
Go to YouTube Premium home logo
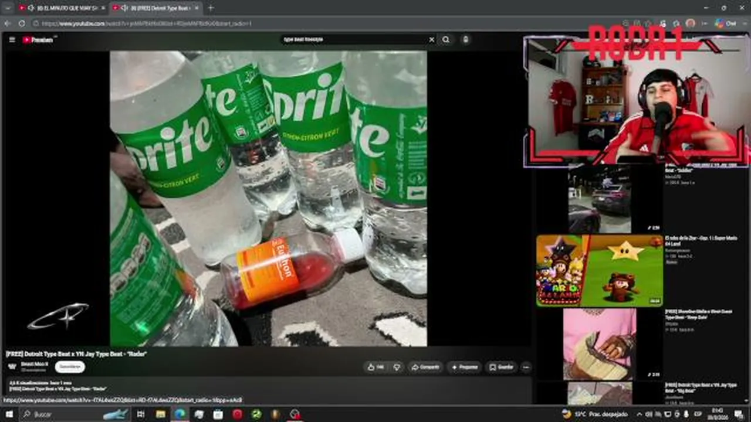38,40
